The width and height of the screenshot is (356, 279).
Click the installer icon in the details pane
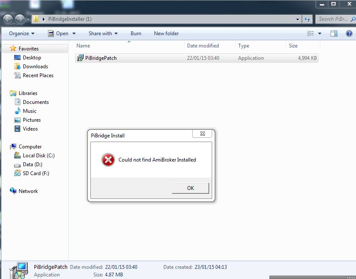point(19,271)
